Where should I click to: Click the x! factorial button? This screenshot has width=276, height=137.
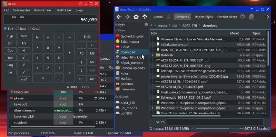coord(24,50)
